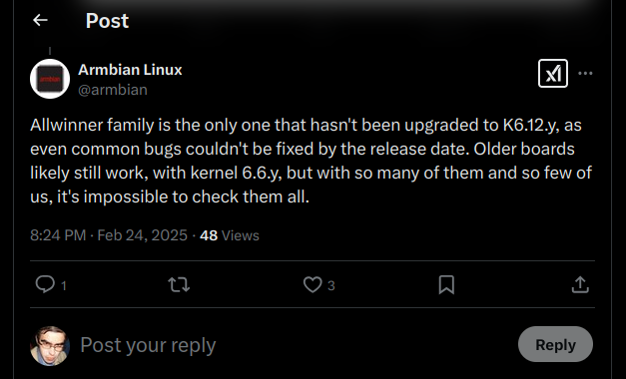The height and width of the screenshot is (379, 626).
Task: Like the post with heart icon
Action: 313,285
